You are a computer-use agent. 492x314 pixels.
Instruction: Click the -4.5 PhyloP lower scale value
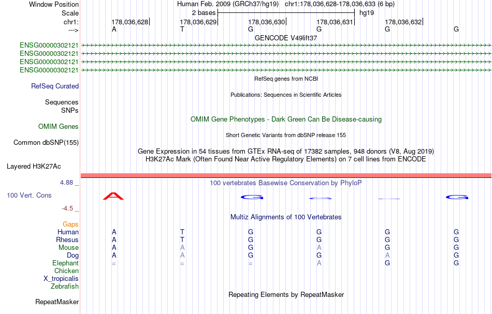pyautogui.click(x=67, y=208)
